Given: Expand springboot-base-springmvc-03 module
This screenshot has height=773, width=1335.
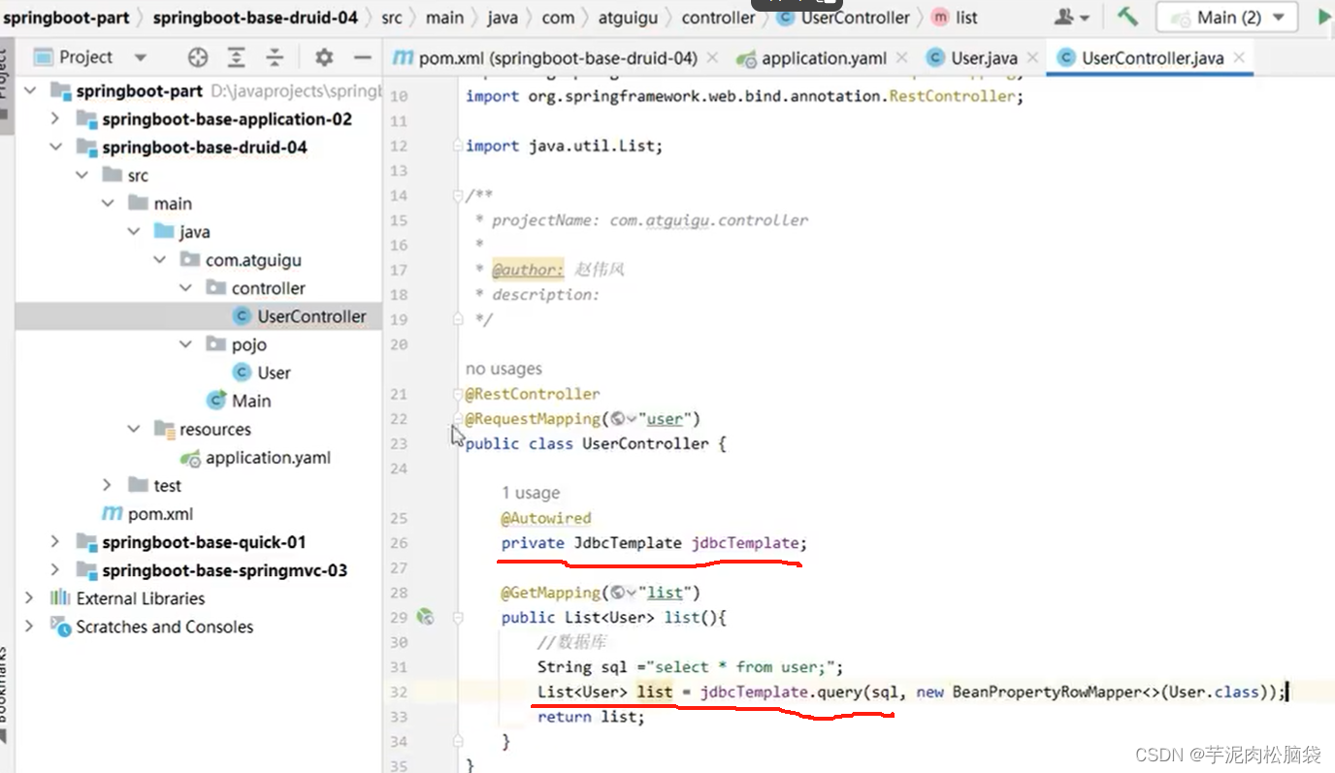Looking at the screenshot, I should [55, 570].
